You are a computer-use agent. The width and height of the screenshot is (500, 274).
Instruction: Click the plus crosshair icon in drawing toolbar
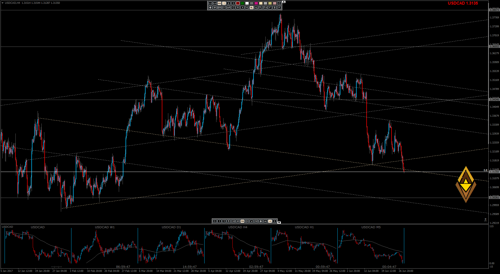pyautogui.click(x=210, y=8)
